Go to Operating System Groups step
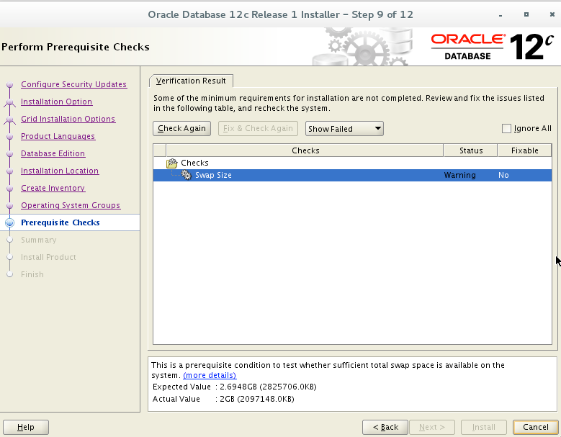The image size is (561, 437). point(71,205)
